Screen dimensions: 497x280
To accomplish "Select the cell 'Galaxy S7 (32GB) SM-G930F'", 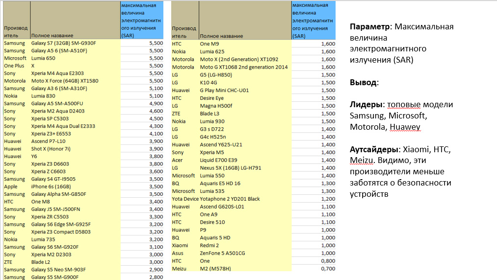I will [76, 43].
